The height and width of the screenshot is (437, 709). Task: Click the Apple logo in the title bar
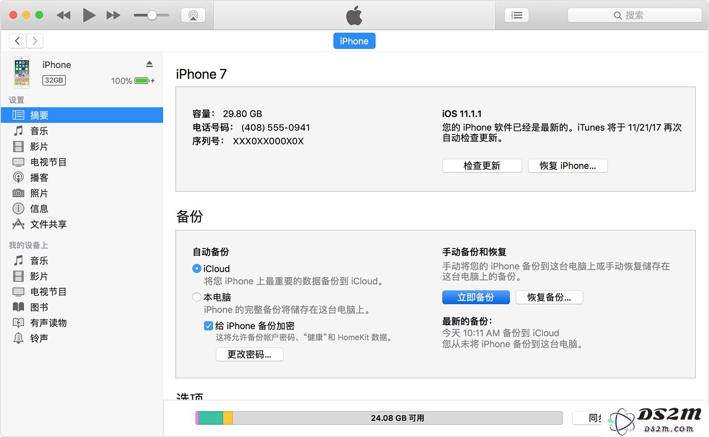pyautogui.click(x=354, y=15)
